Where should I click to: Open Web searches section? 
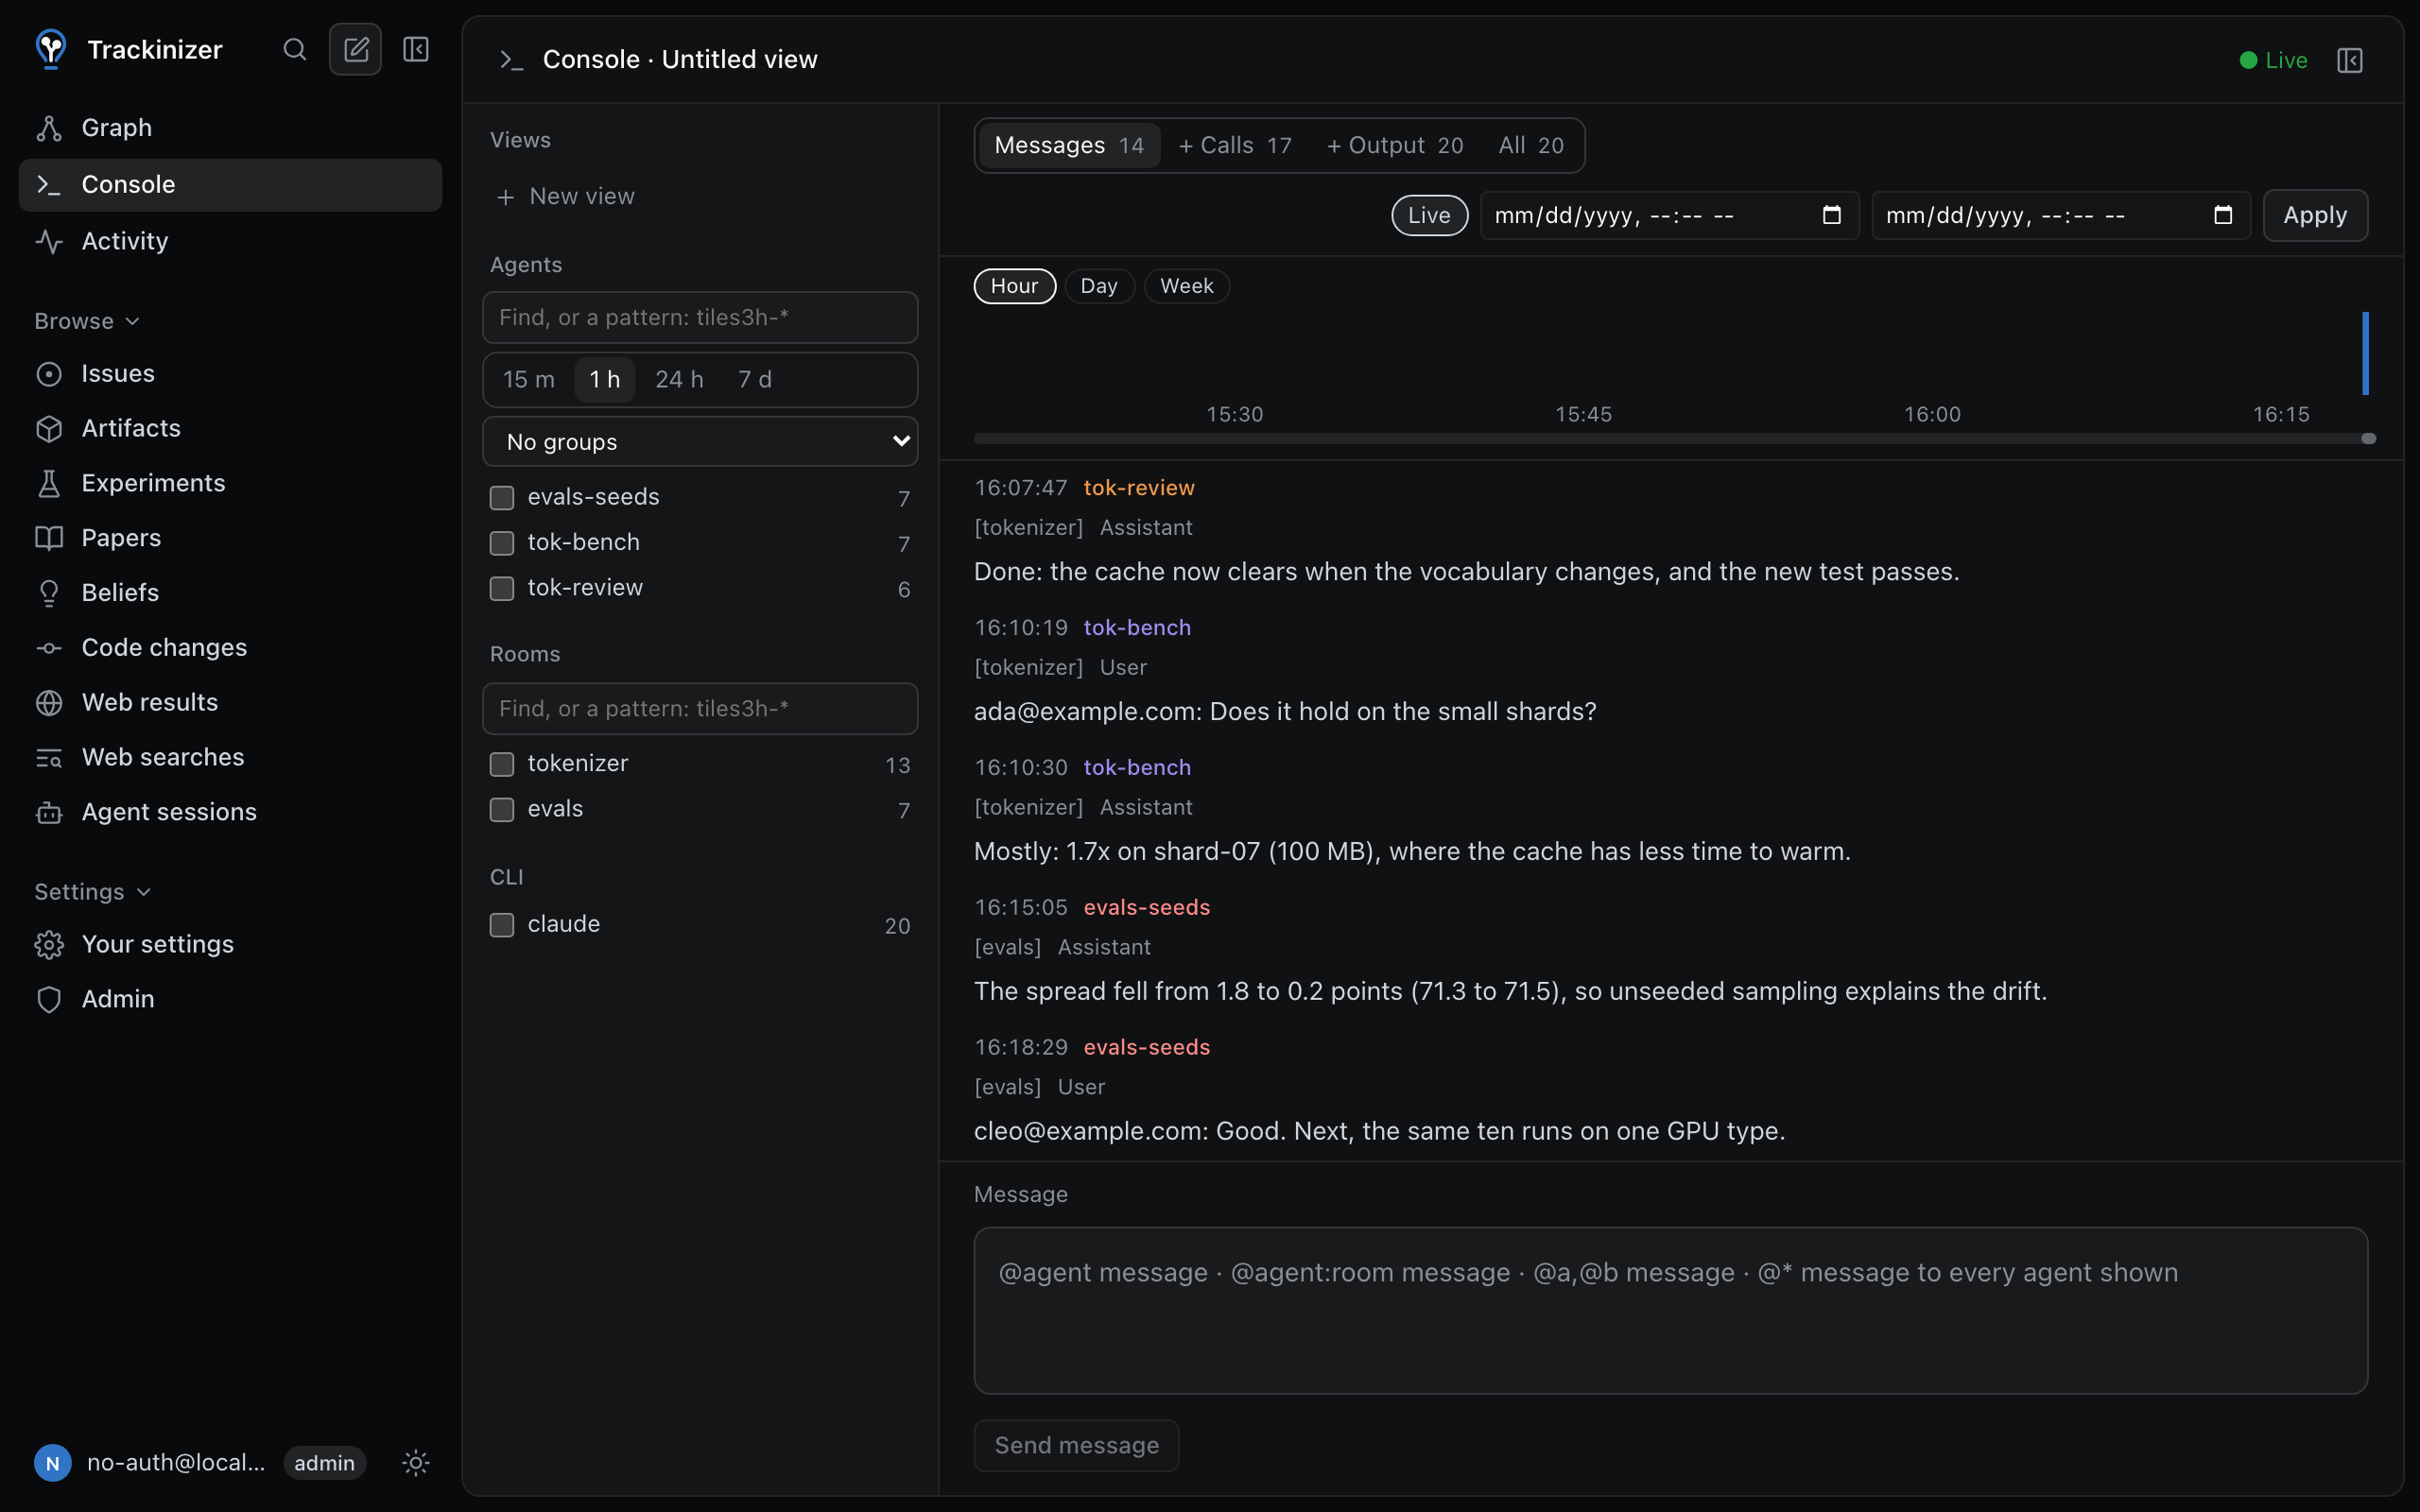[x=230, y=757]
